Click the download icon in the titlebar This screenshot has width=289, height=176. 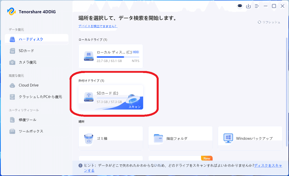248,6
